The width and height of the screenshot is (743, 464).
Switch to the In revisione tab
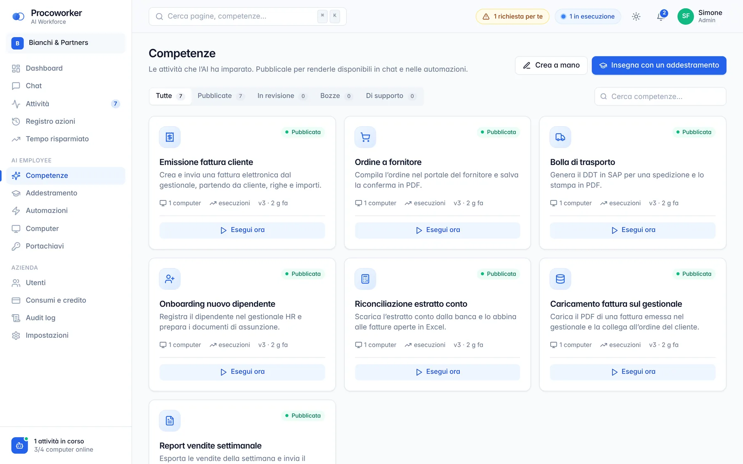282,96
